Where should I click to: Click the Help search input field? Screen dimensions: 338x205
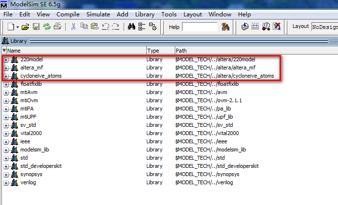[199, 27]
